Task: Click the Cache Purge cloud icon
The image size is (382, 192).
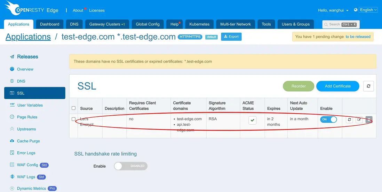Action: [12, 141]
